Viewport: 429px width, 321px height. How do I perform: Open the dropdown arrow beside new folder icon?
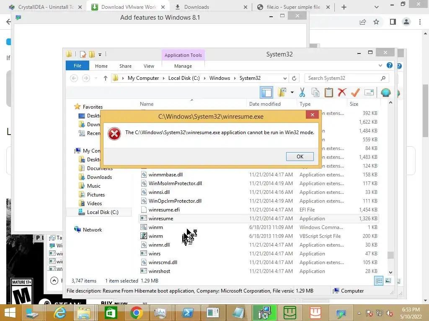coord(292,92)
